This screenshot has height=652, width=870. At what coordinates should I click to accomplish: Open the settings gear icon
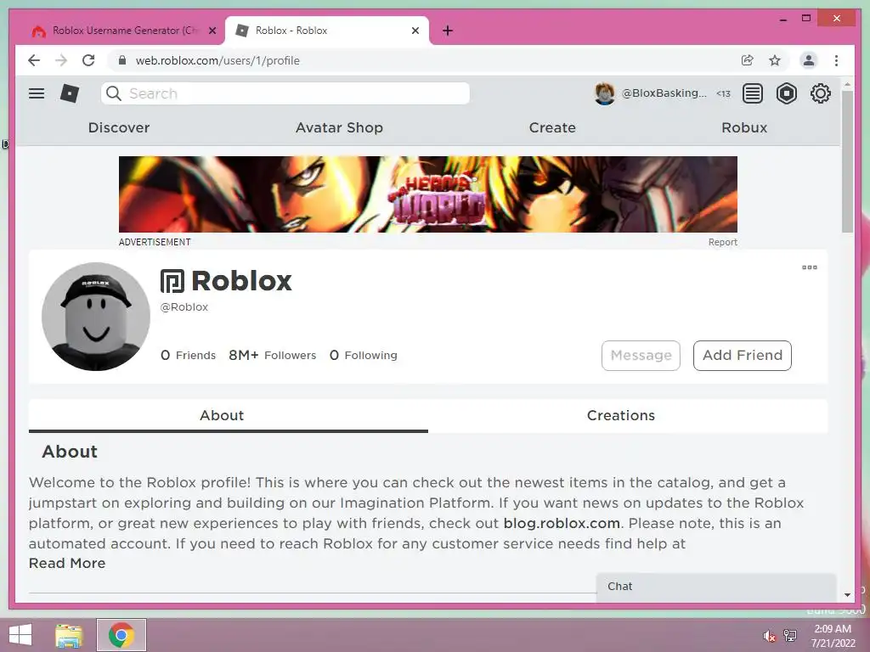click(820, 93)
